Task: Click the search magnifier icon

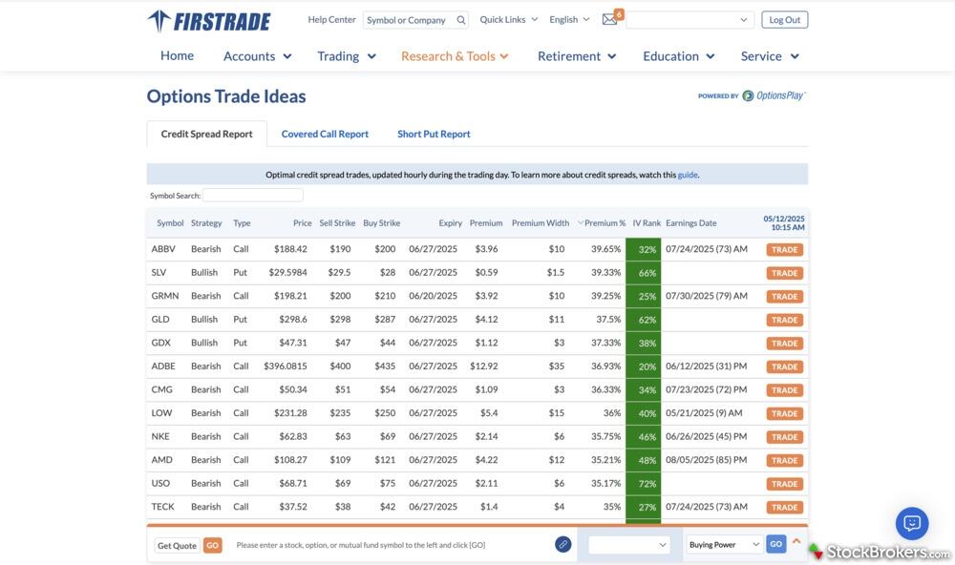Action: (461, 20)
